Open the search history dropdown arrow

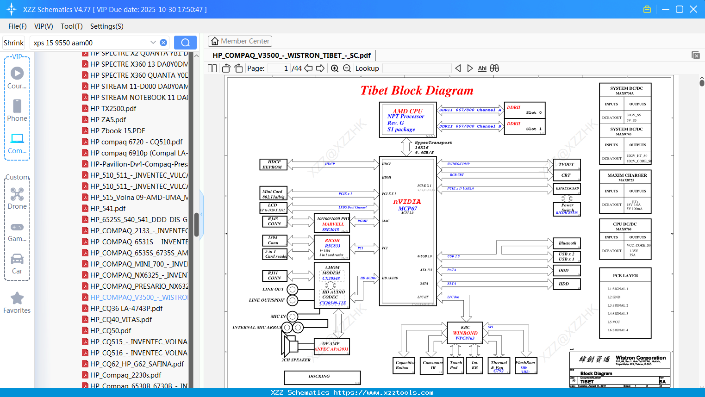pos(153,42)
